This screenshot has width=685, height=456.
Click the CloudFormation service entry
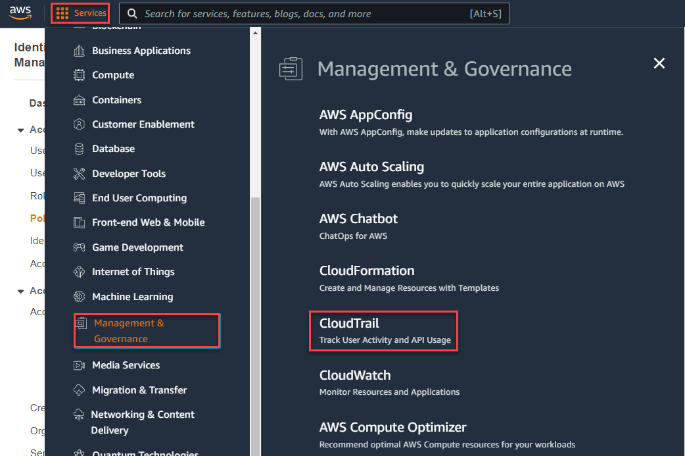pyautogui.click(x=366, y=270)
